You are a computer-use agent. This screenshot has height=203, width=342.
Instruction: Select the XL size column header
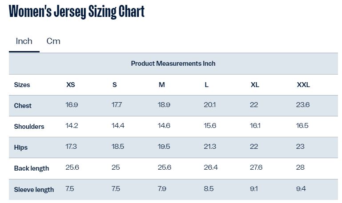[x=255, y=85]
